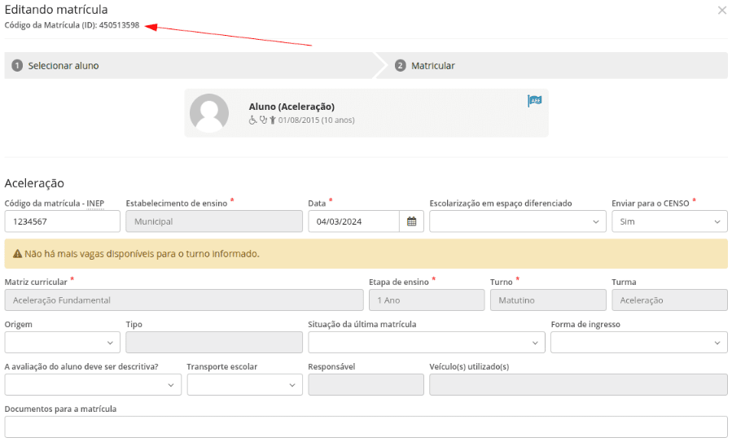The width and height of the screenshot is (732, 442).
Task: Open the avaliação descritiva dropdown
Action: [93, 385]
